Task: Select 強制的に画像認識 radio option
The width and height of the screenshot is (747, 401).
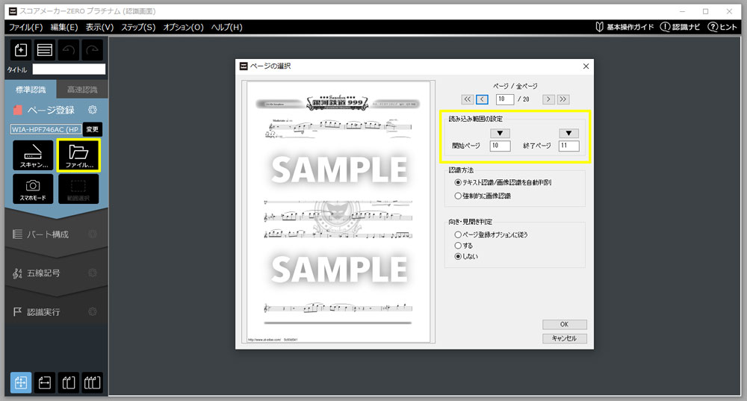Action: tap(483, 196)
